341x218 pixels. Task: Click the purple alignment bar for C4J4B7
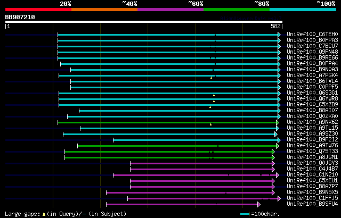pyautogui.click(x=202, y=170)
